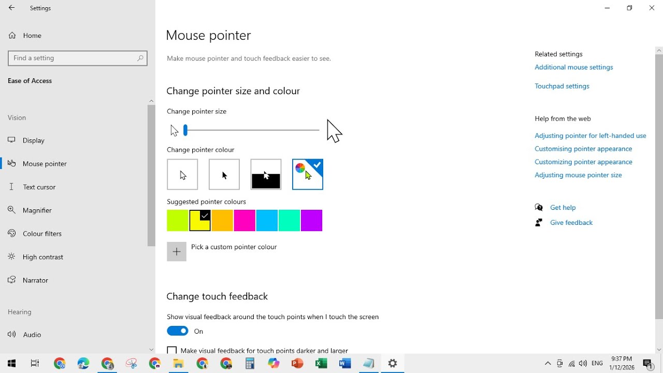663x373 pixels.
Task: Turn off touch point visual feedback toggle
Action: click(x=178, y=331)
